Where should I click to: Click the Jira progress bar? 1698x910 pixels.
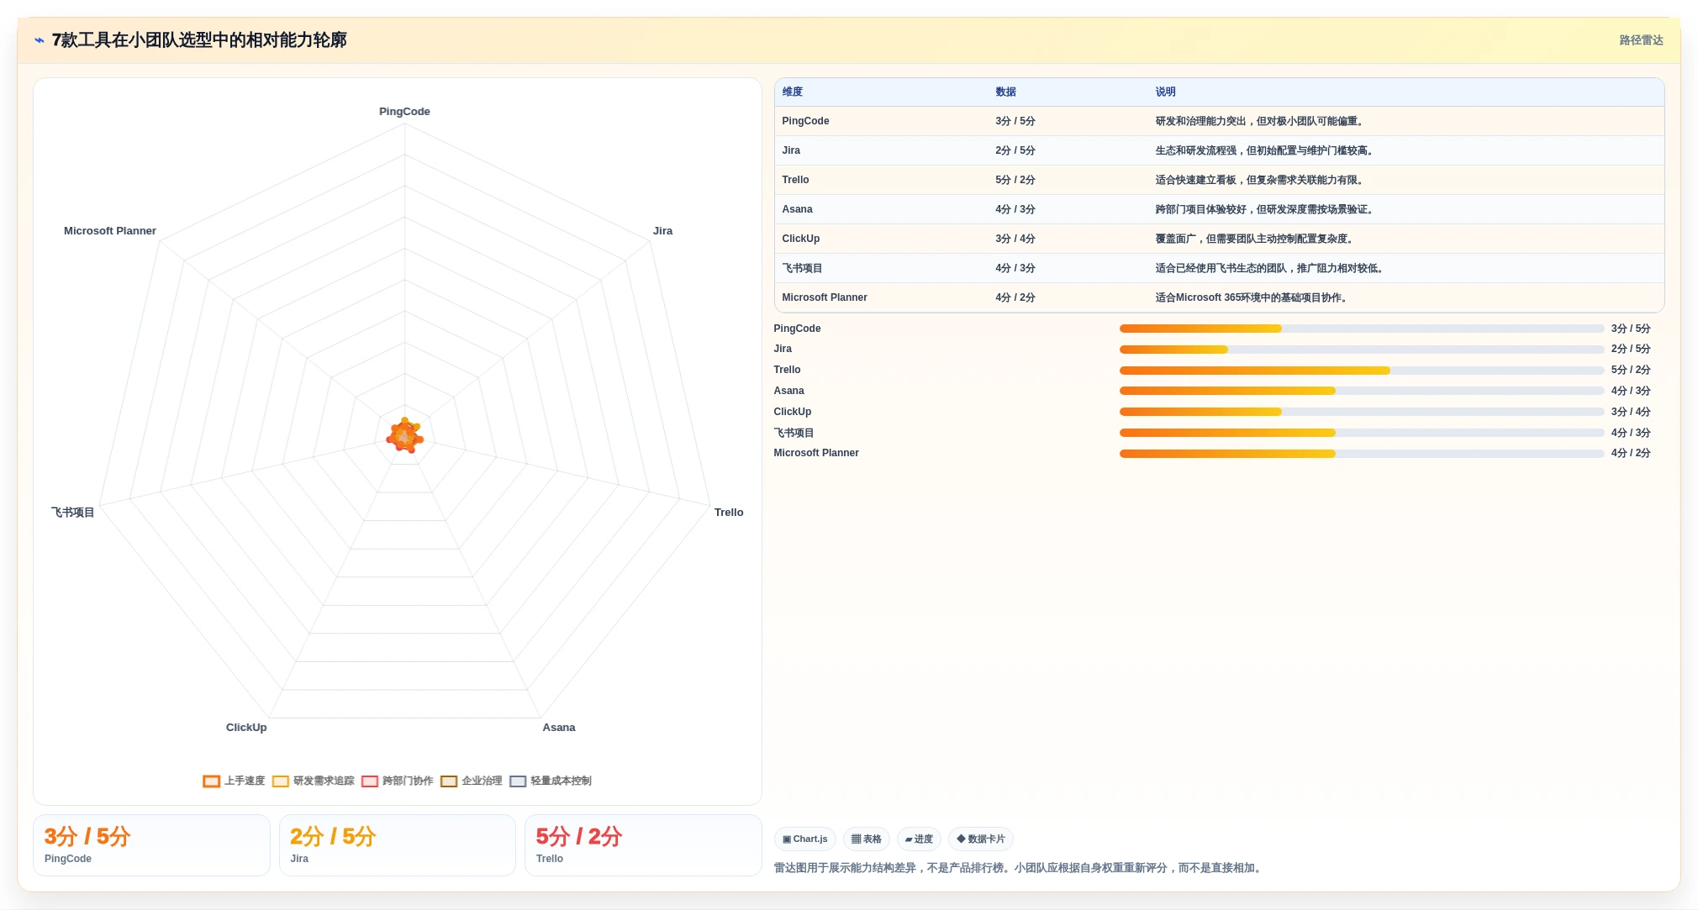point(1362,349)
